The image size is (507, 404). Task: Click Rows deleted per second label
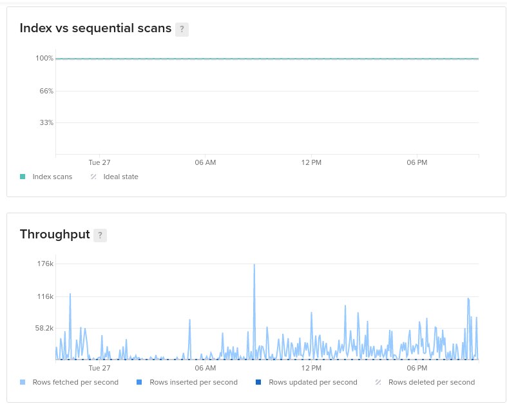(432, 382)
